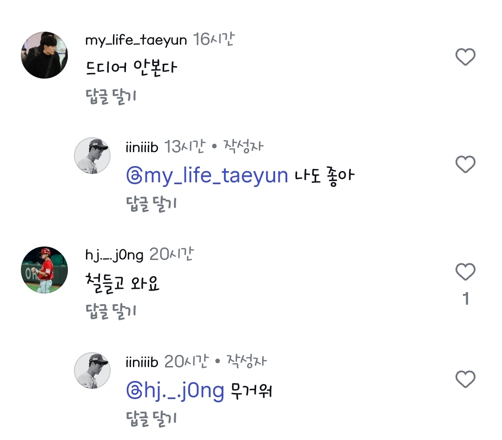
Task: Tap the like count '1' on hj._.j0ng's comment
Action: point(466,299)
